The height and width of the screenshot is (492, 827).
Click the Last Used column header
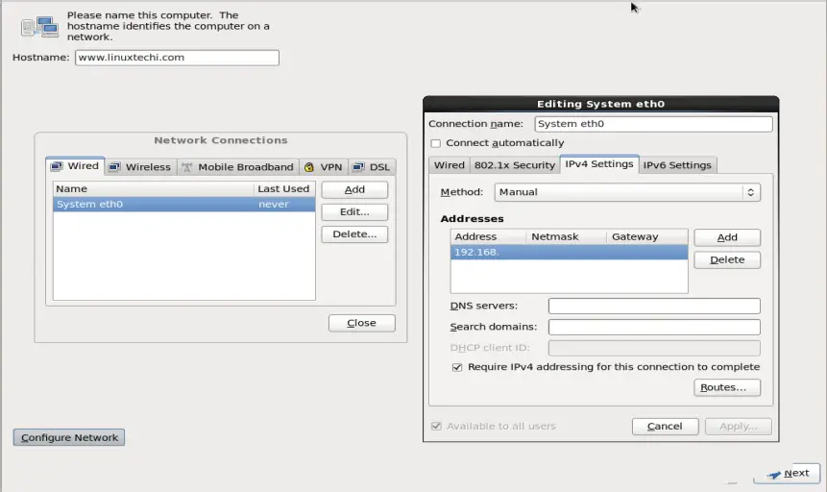[284, 189]
